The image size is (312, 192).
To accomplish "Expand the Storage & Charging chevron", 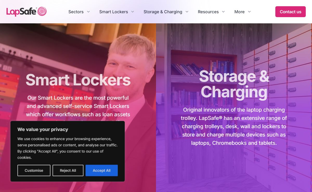I will pyautogui.click(x=187, y=12).
